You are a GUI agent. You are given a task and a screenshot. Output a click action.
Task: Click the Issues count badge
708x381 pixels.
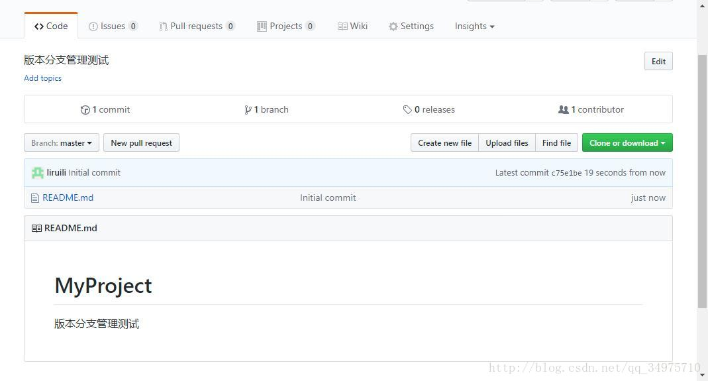point(132,27)
